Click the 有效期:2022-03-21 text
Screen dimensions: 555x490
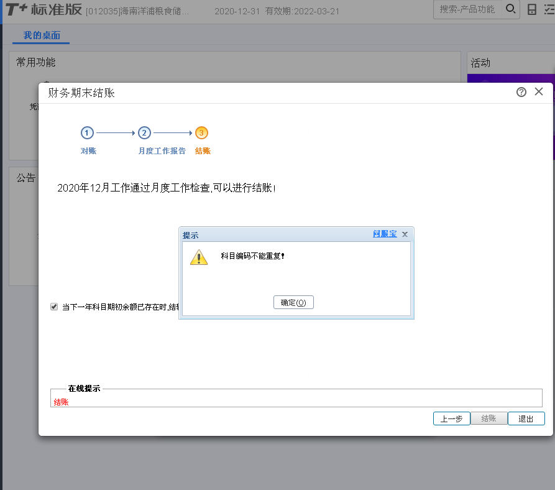tap(302, 11)
